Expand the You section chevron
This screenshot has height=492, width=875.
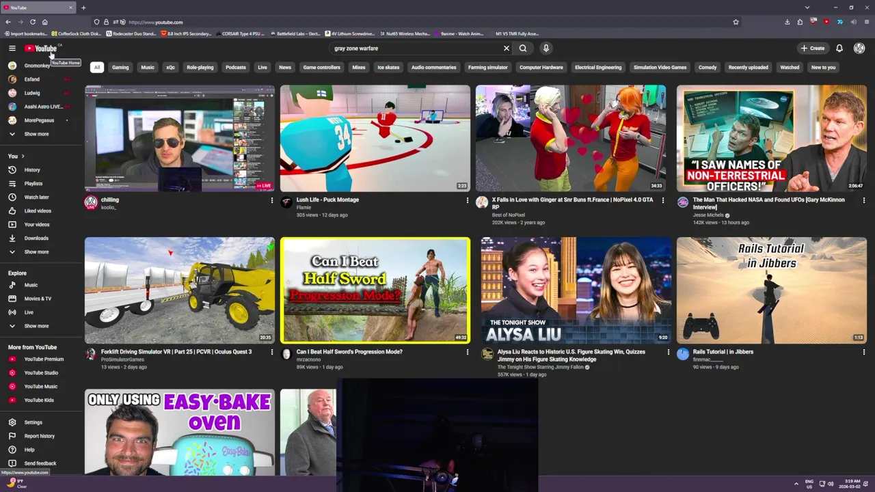pos(22,156)
